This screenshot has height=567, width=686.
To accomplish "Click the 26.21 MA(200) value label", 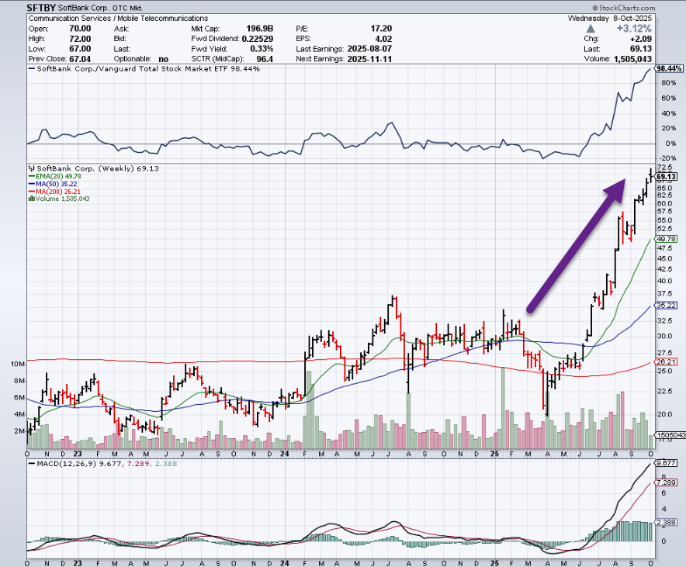I will pos(667,361).
